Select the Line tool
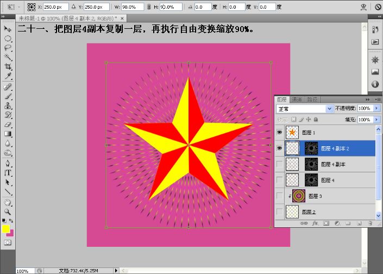 (8, 192)
